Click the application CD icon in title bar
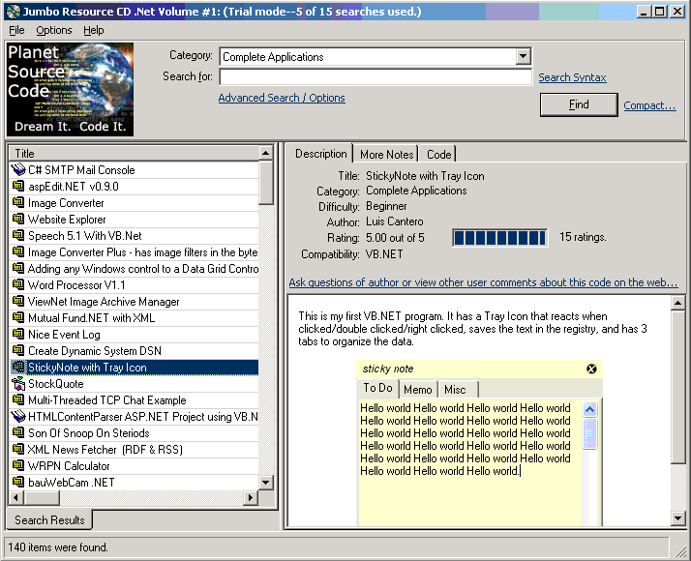Screen dimensions: 691x561 coord(14,11)
